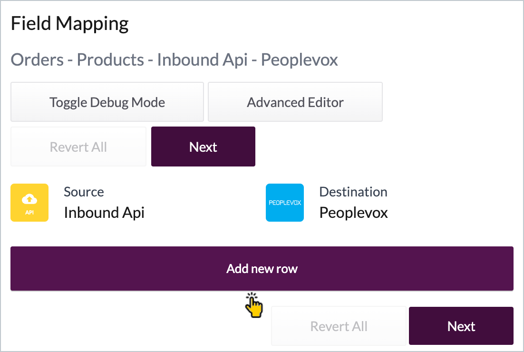Open the Advanced Editor
Screen dimensions: 524x352
[x=295, y=102]
